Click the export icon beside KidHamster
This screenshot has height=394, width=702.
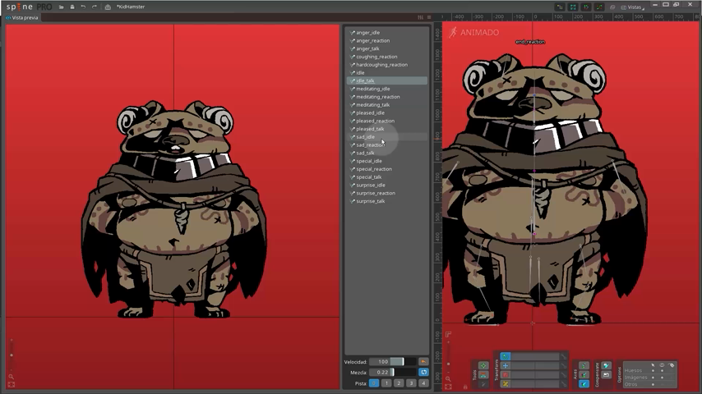pyautogui.click(x=108, y=7)
